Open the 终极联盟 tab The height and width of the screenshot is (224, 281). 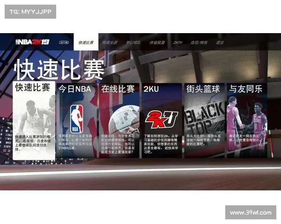pyautogui.click(x=157, y=42)
